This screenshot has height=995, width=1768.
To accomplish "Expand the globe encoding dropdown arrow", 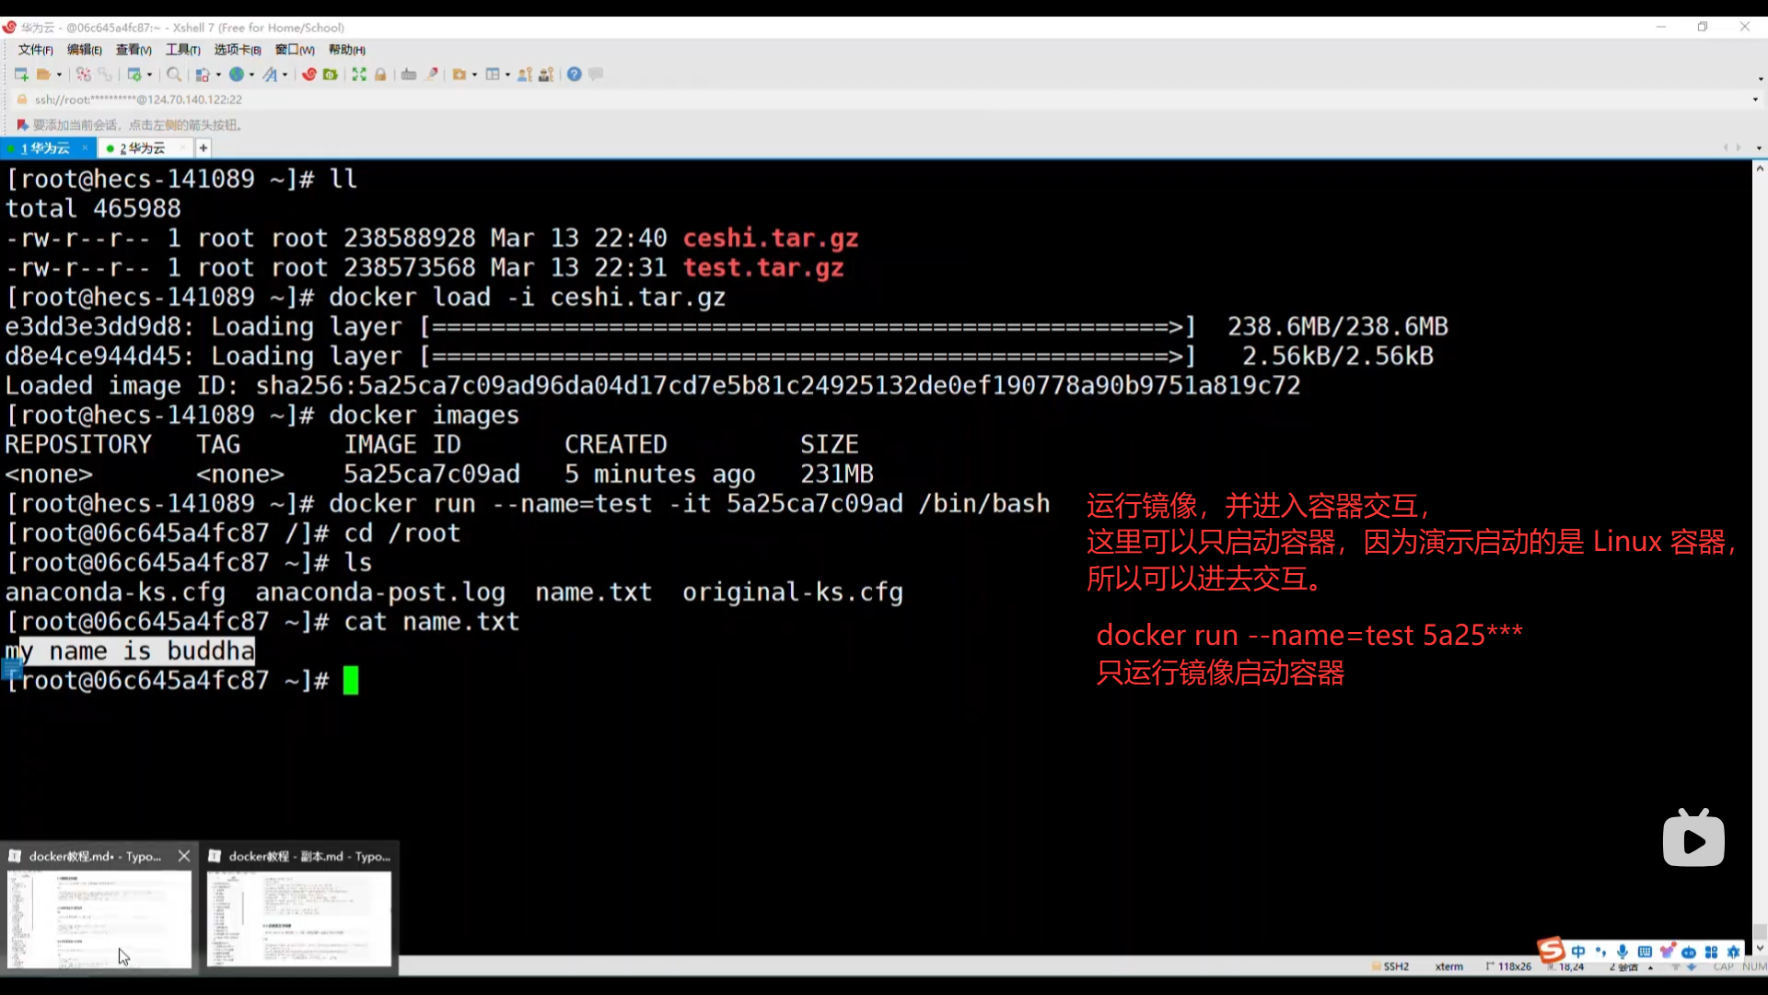I will coord(251,76).
